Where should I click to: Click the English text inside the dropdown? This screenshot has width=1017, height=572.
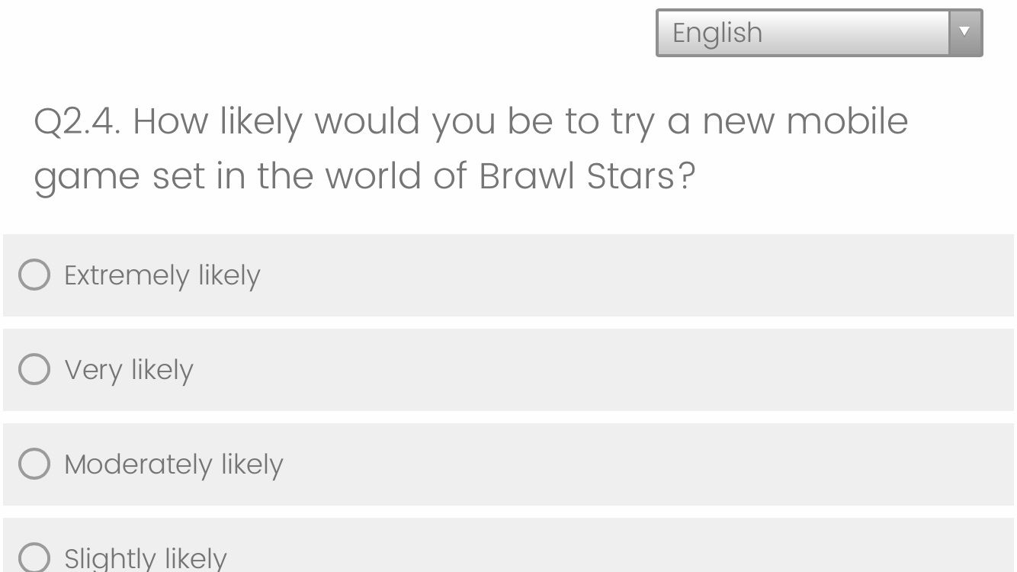[x=715, y=32]
